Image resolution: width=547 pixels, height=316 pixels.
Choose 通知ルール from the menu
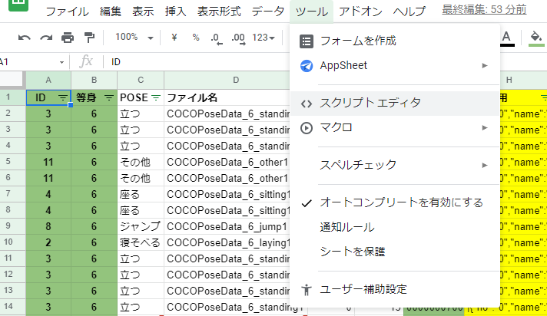pyautogui.click(x=395, y=227)
